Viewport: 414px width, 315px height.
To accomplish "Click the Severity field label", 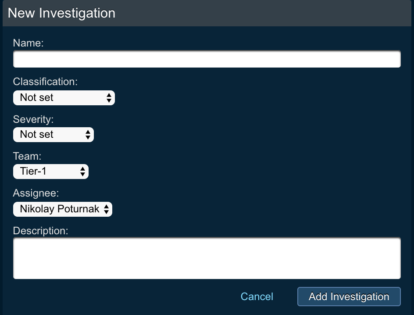I will pos(33,119).
